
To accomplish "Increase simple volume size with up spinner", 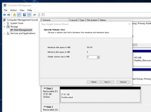I will pos(98,56).
